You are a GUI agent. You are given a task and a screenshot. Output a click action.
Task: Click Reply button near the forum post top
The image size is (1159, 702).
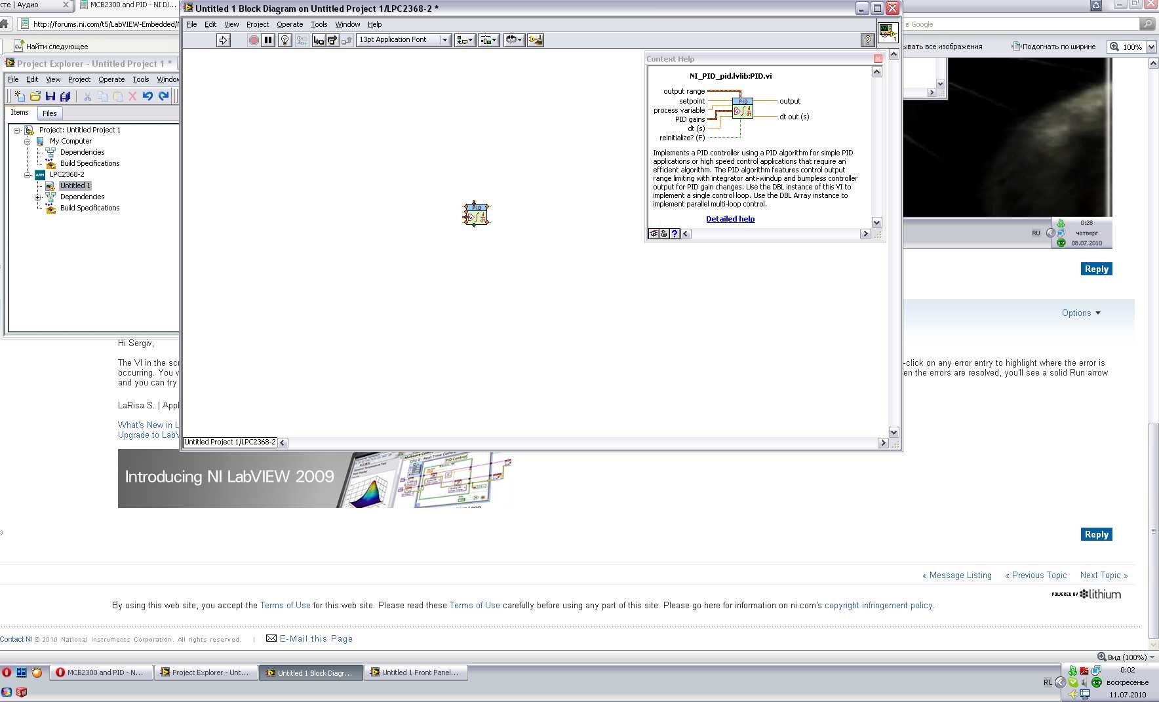tap(1096, 269)
